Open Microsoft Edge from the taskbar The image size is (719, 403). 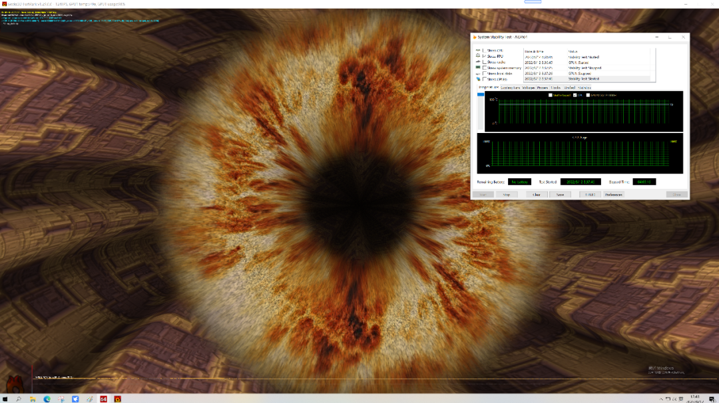[x=47, y=399]
